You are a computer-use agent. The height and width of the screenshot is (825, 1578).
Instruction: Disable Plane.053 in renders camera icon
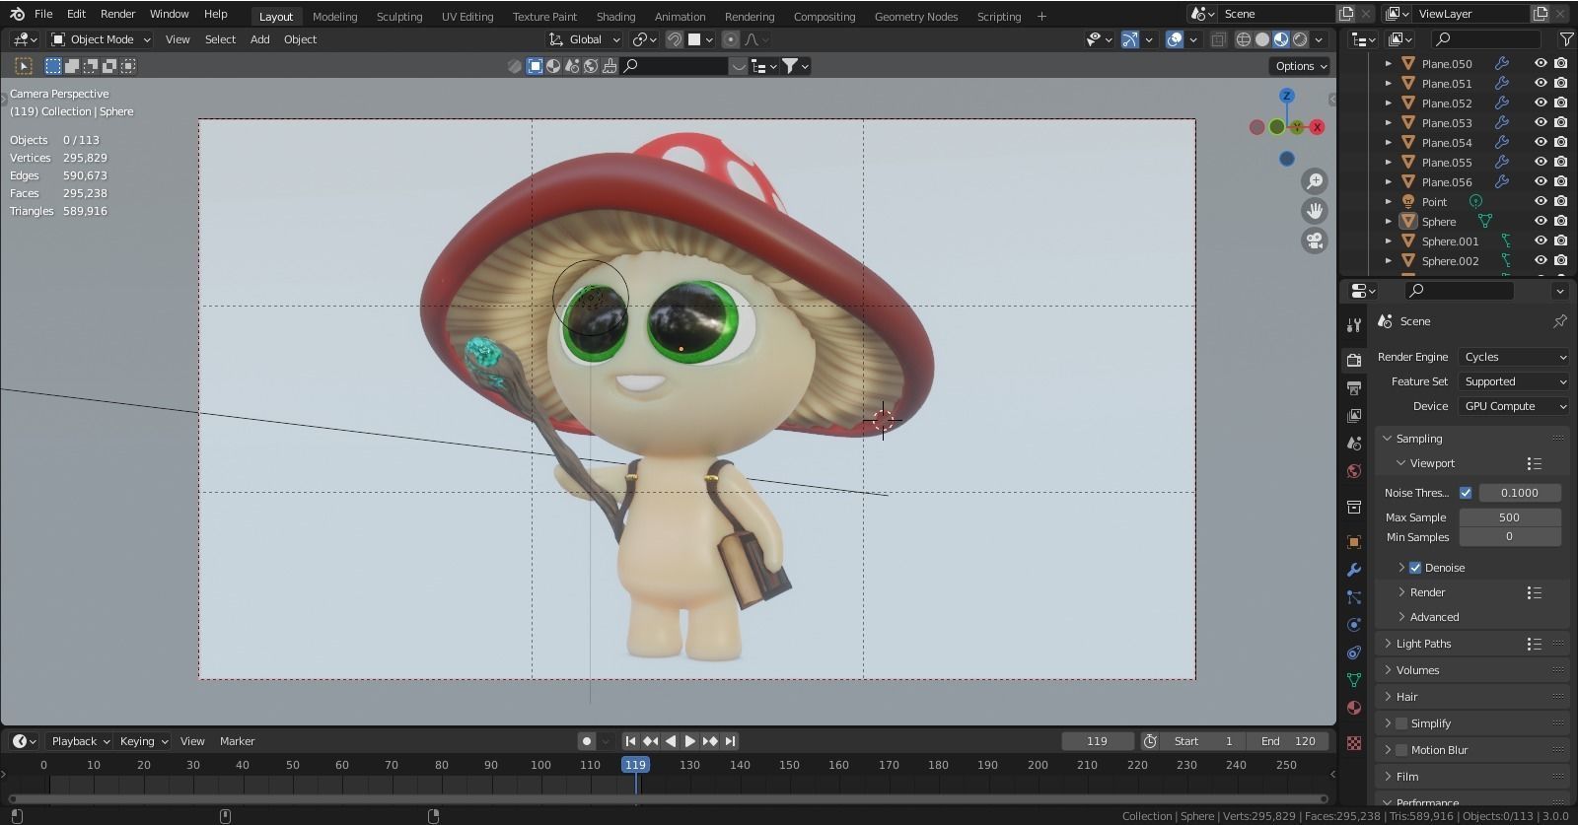tap(1560, 122)
